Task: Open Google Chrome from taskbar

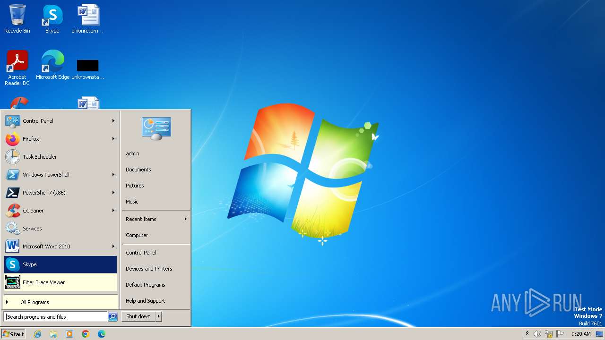Action: pyautogui.click(x=86, y=334)
